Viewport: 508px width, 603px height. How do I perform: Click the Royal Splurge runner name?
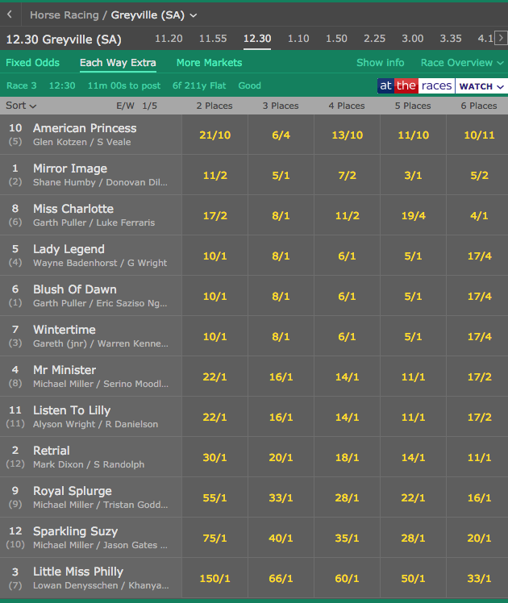pos(73,491)
